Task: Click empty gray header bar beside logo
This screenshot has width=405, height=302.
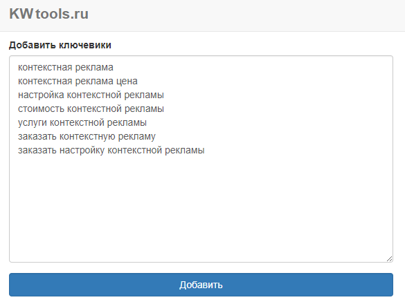Action: click(245, 15)
